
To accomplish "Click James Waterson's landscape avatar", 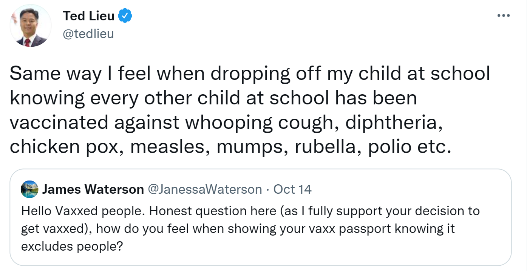I will tap(29, 189).
